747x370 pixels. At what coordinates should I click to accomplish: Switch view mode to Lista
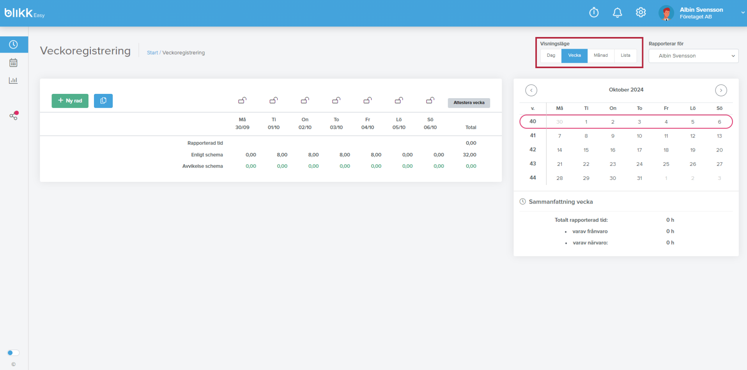[625, 56]
